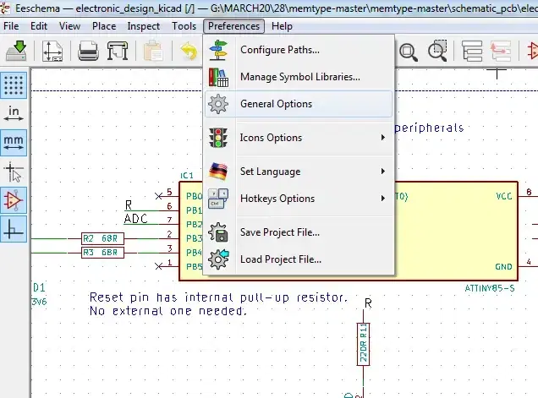
Task: Click the gear-with-arrow icon for Load Project File
Action: 218,259
